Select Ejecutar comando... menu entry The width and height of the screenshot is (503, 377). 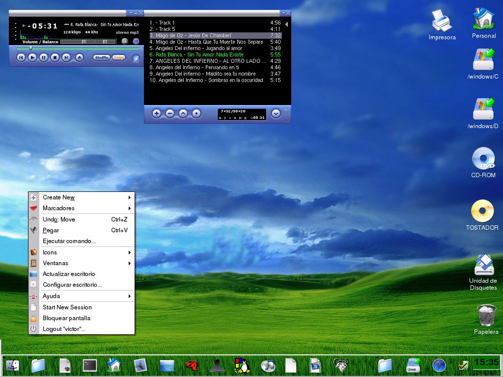point(82,241)
